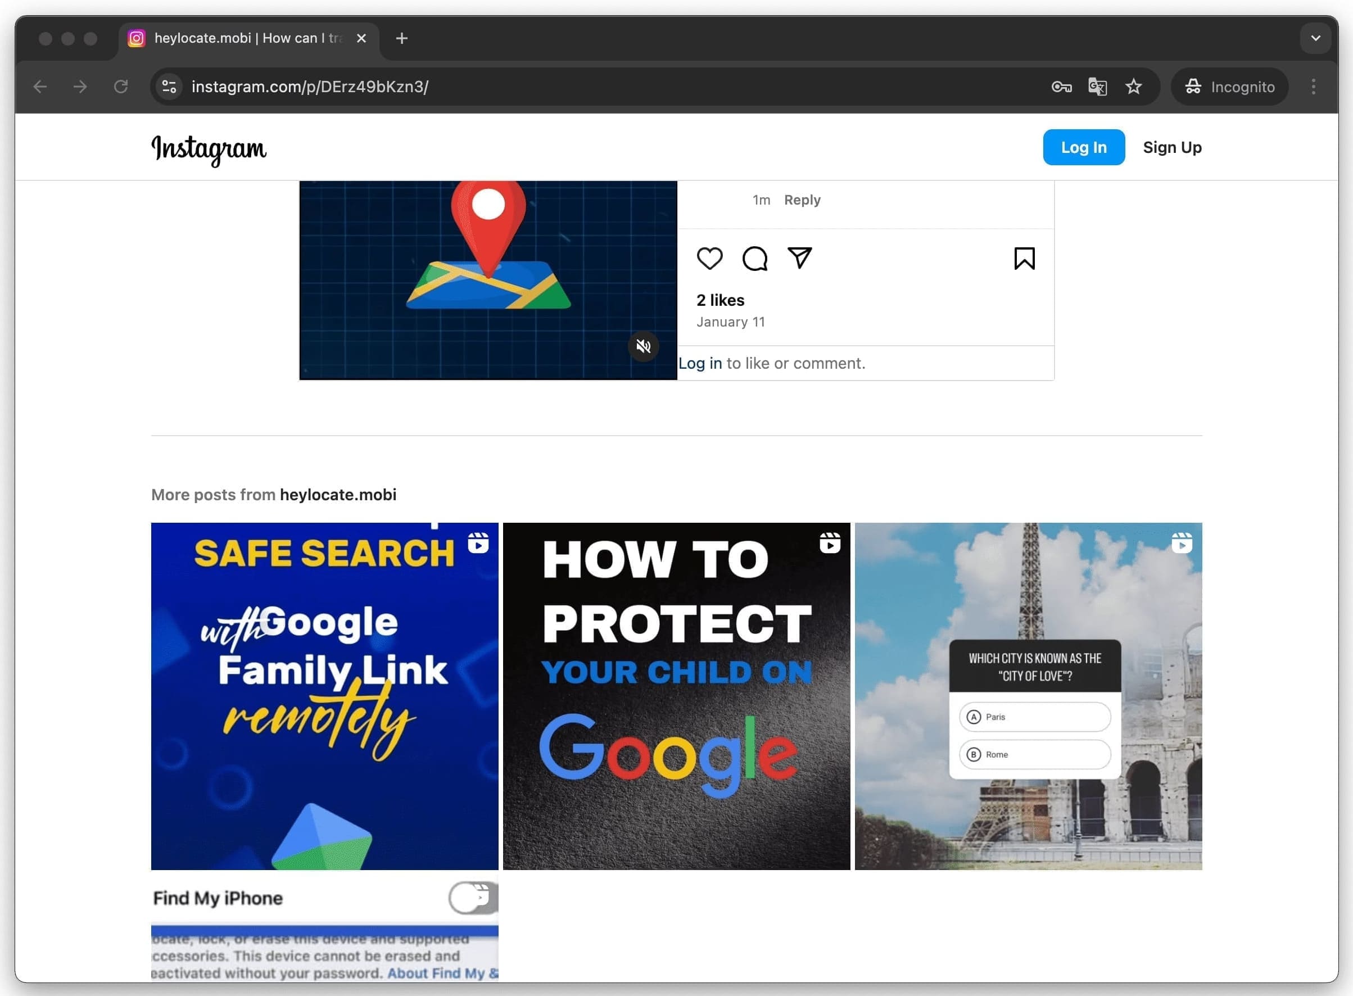Share the post with the paper plane icon
Screen dimensions: 1353x996
[x=799, y=259]
